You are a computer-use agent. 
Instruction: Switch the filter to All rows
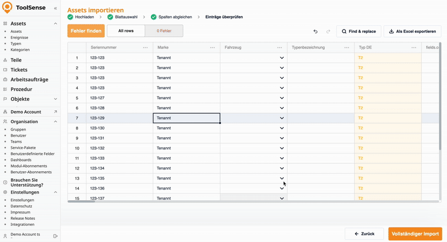[126, 31]
